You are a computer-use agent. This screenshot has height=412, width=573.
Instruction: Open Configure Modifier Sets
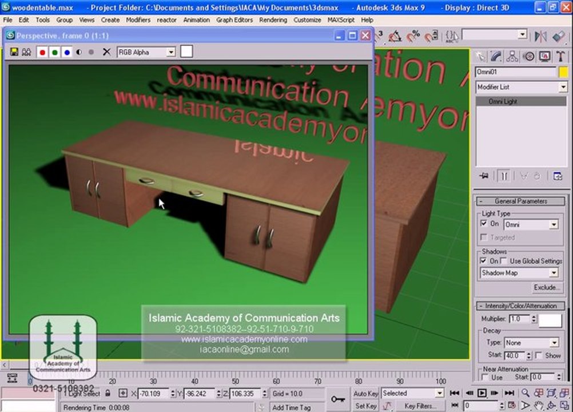(x=558, y=176)
